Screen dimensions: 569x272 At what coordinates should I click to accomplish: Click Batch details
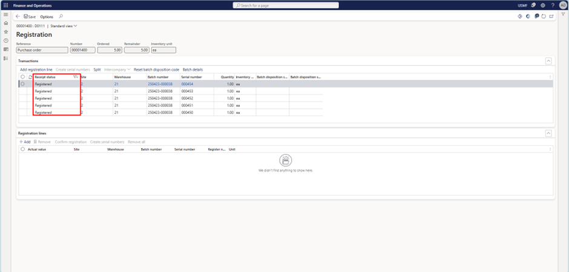(x=192, y=70)
